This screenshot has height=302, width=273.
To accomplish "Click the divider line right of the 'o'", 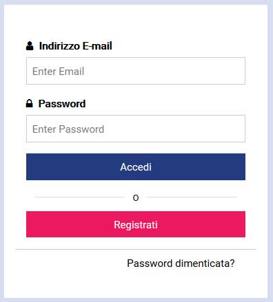I will 192,197.
